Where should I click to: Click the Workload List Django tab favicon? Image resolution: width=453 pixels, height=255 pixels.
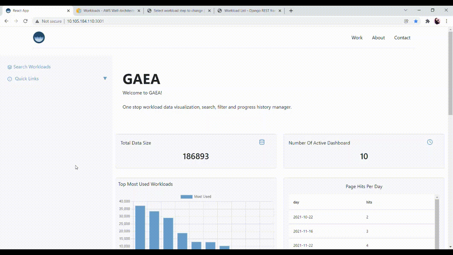[220, 11]
